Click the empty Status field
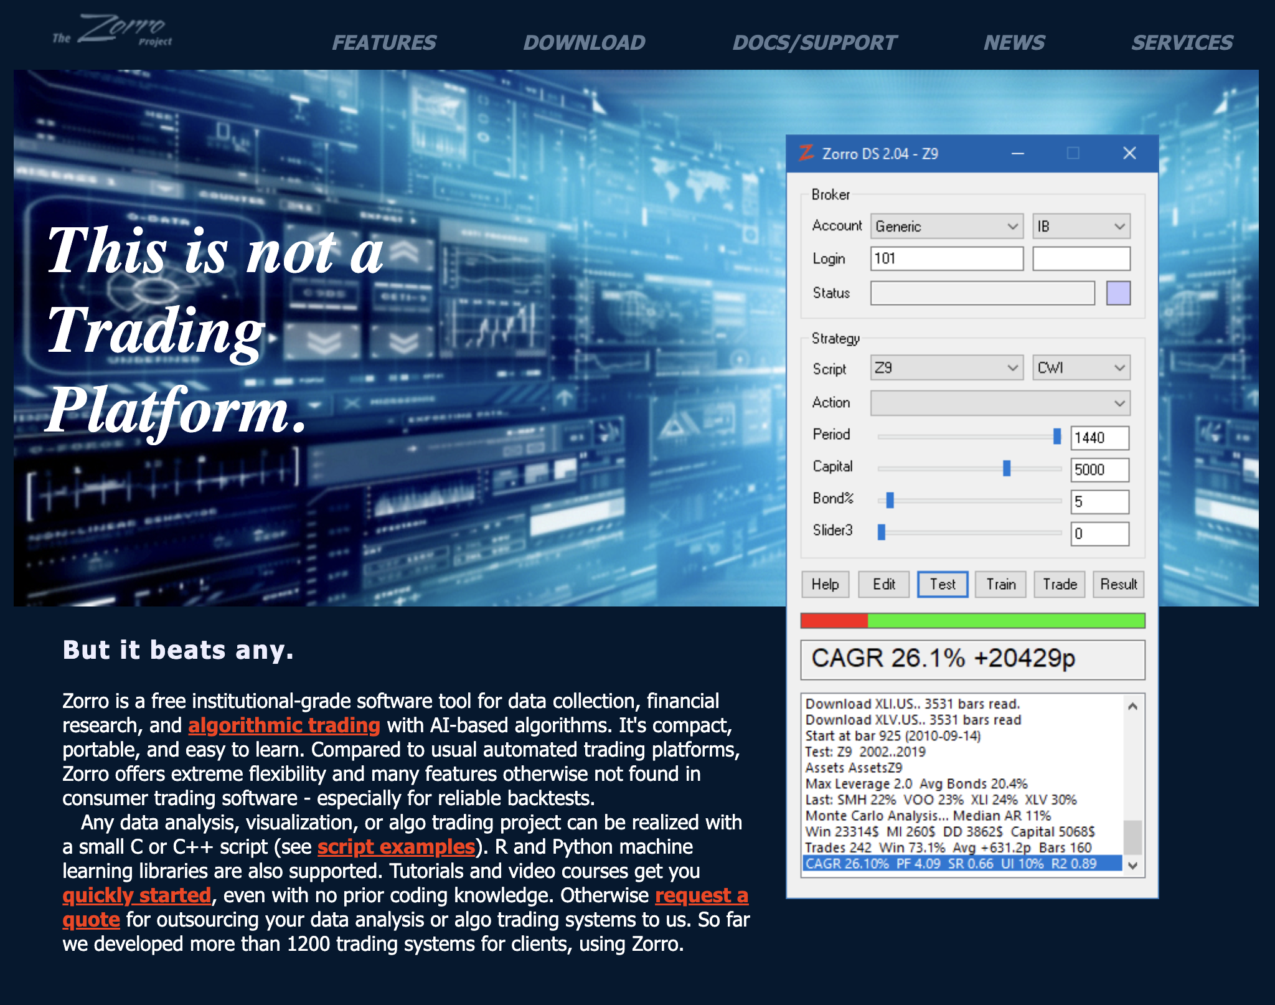Screen dimensions: 1275x1005 point(982,293)
